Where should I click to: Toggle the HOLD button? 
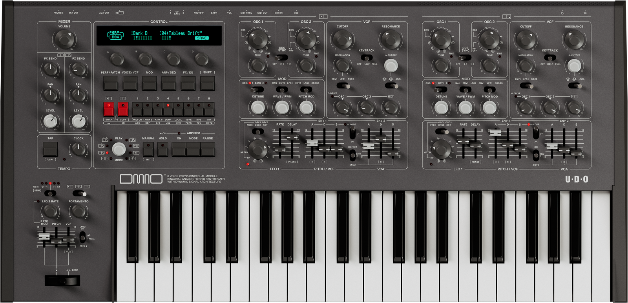pyautogui.click(x=162, y=149)
